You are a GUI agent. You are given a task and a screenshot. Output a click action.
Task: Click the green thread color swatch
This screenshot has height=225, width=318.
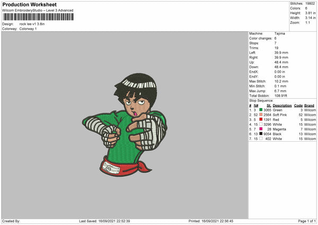coord(261,110)
